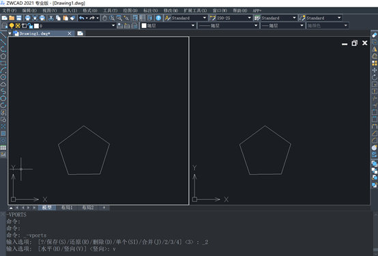Image resolution: width=378 pixels, height=256 pixels.
Task: Click white color swatch in color control
Action: [x=144, y=25]
